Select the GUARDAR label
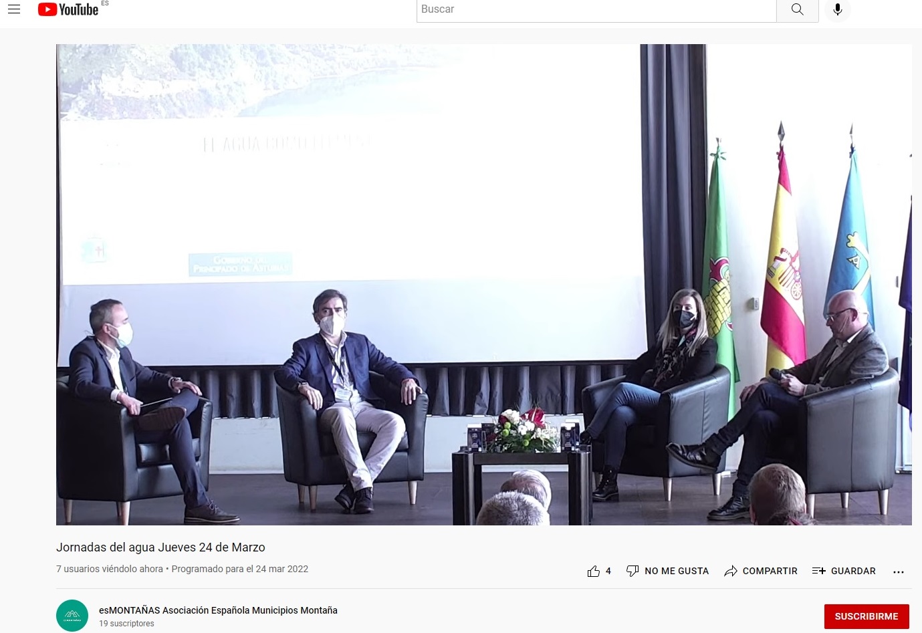The height and width of the screenshot is (633, 922). 852,571
